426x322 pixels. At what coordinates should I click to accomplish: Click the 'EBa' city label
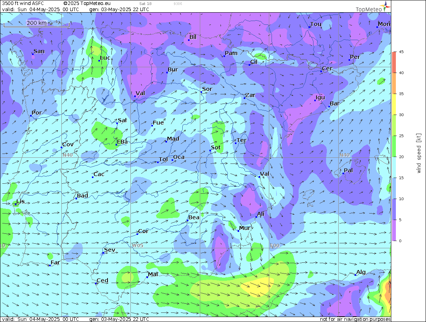click(x=122, y=142)
